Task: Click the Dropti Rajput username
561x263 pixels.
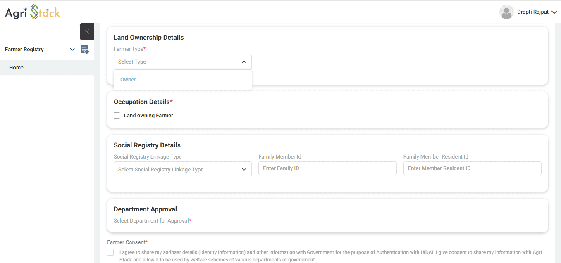Action: (x=532, y=12)
